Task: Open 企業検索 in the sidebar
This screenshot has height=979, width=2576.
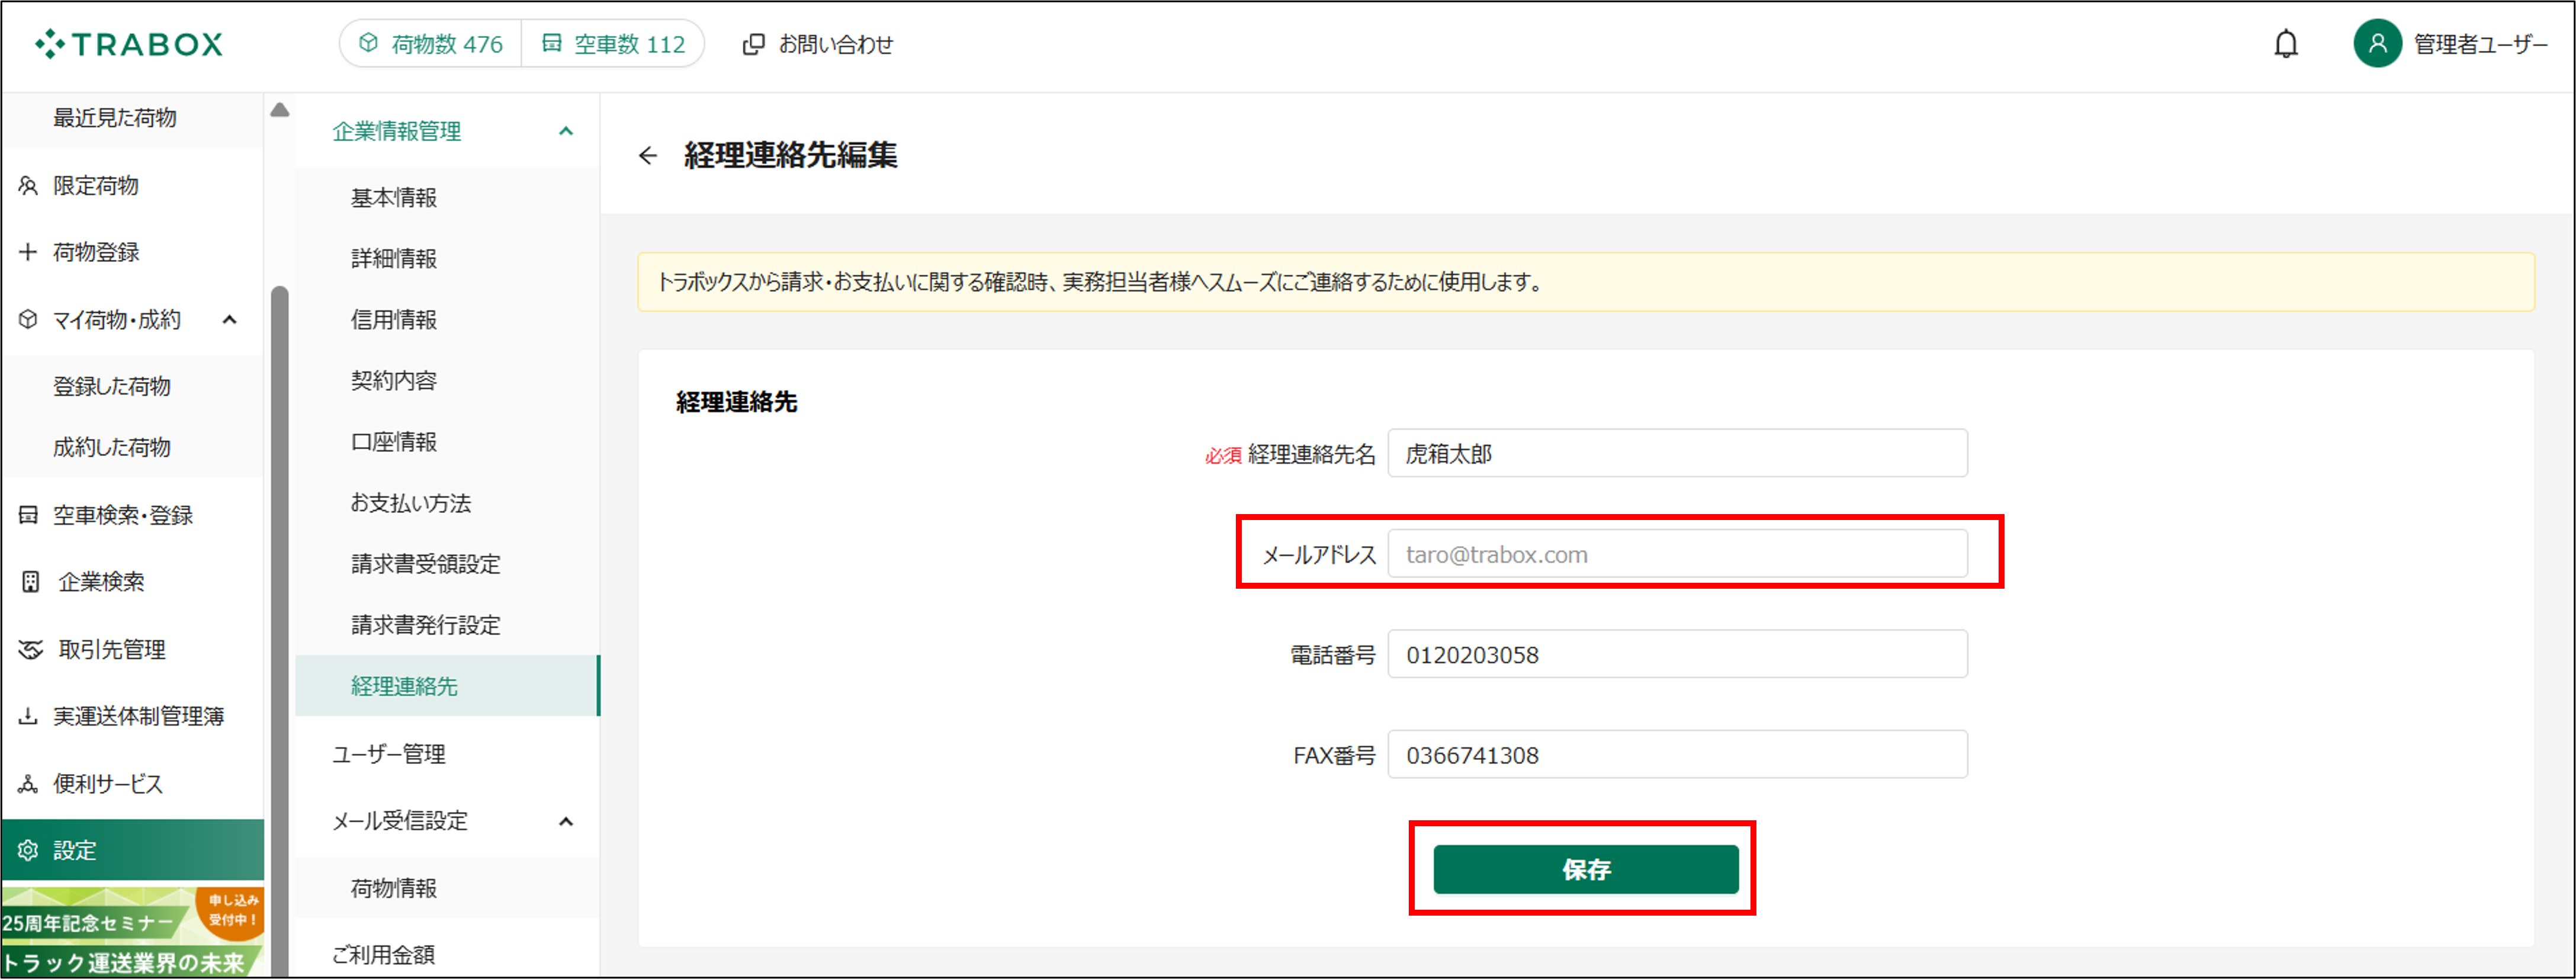Action: pos(100,582)
